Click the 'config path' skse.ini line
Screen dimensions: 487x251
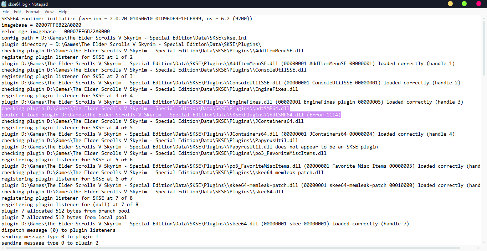(x=124, y=38)
